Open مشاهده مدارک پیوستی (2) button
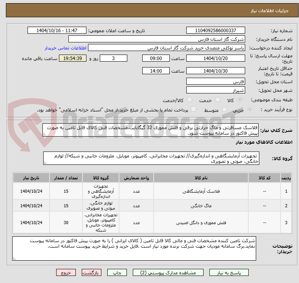 pos(168,272)
